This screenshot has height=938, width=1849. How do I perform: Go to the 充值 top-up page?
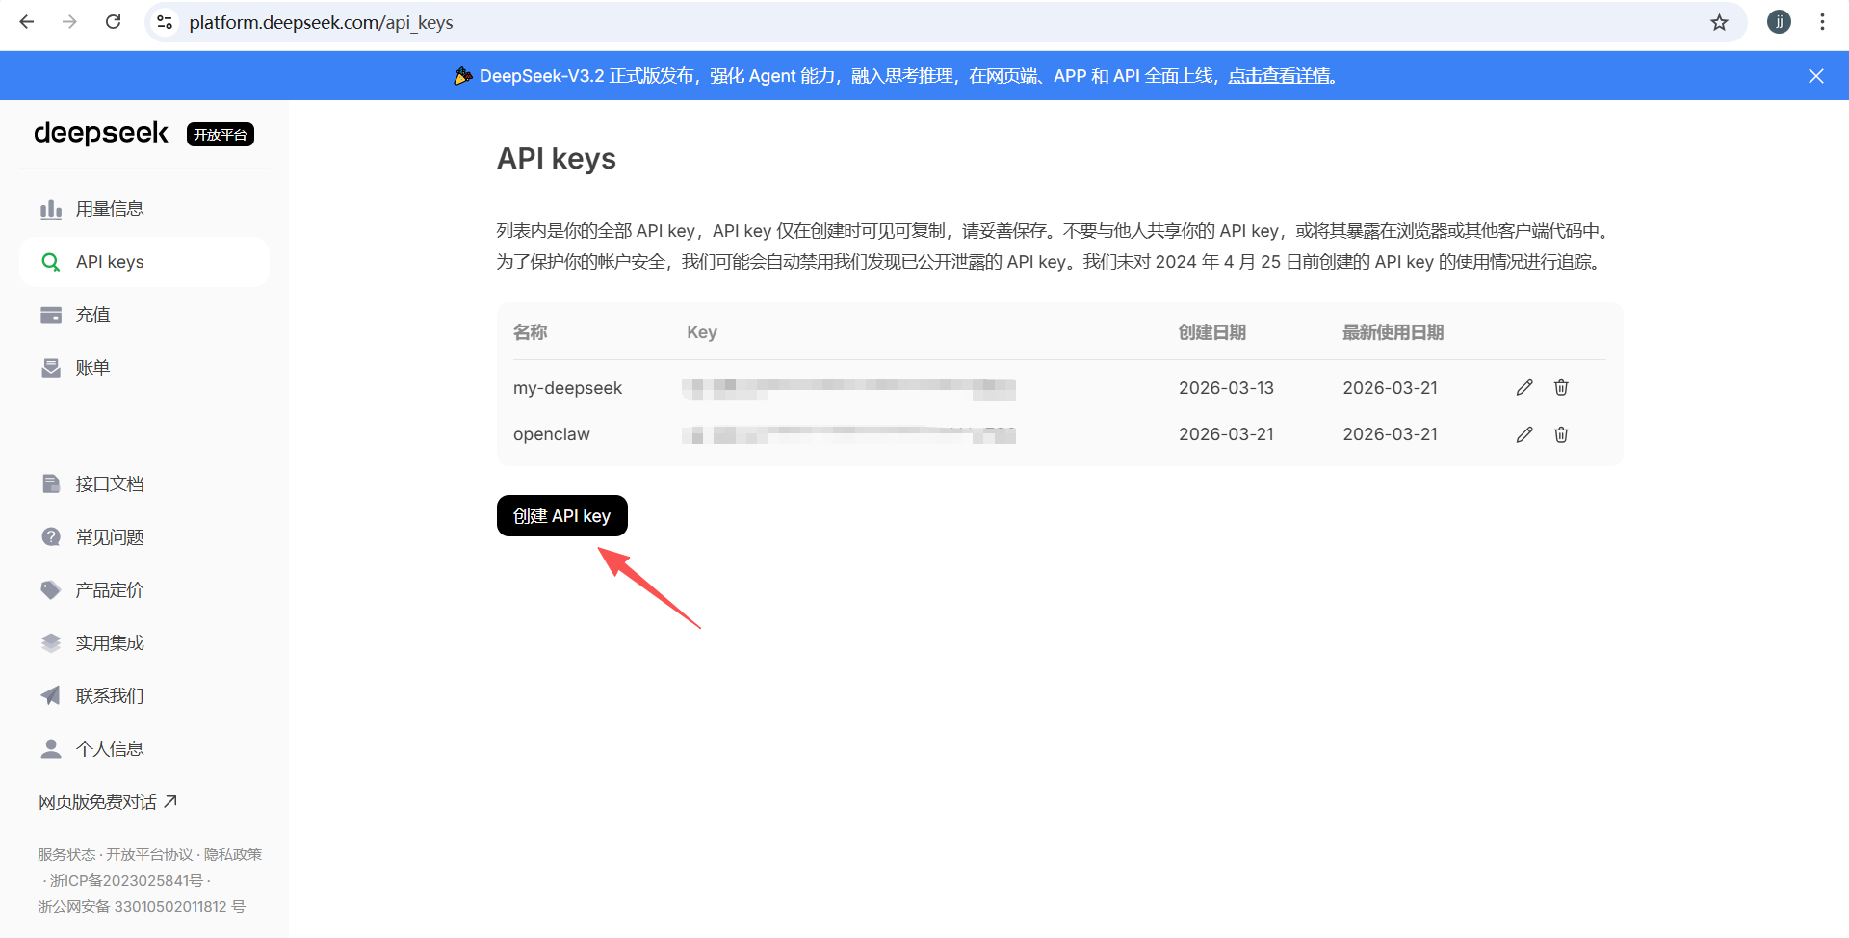144,315
